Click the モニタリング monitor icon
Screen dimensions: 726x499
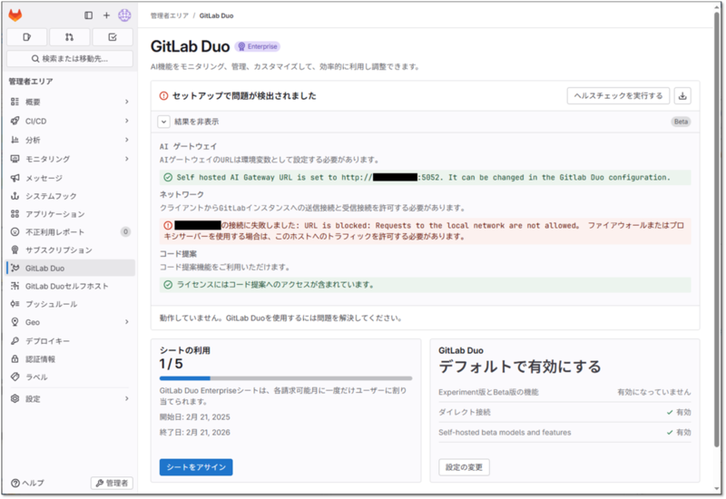pyautogui.click(x=15, y=159)
